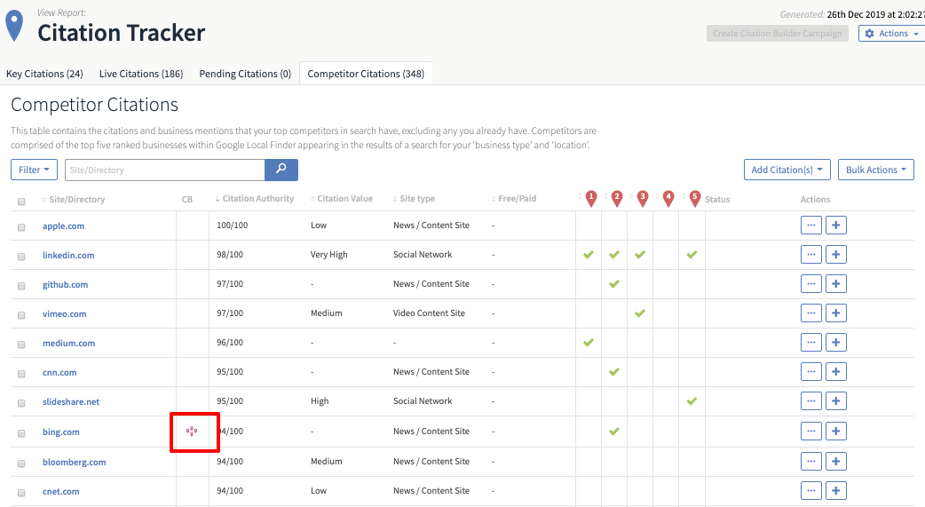Open the bloomberg.com link
This screenshot has width=925, height=507.
point(75,462)
